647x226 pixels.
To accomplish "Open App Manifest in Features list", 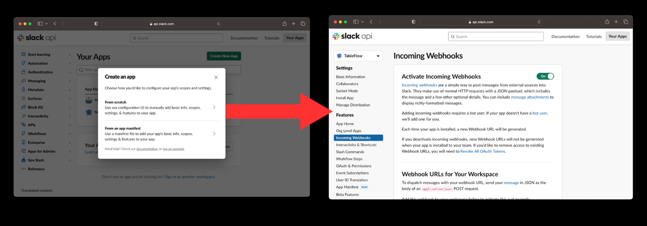I will 347,187.
